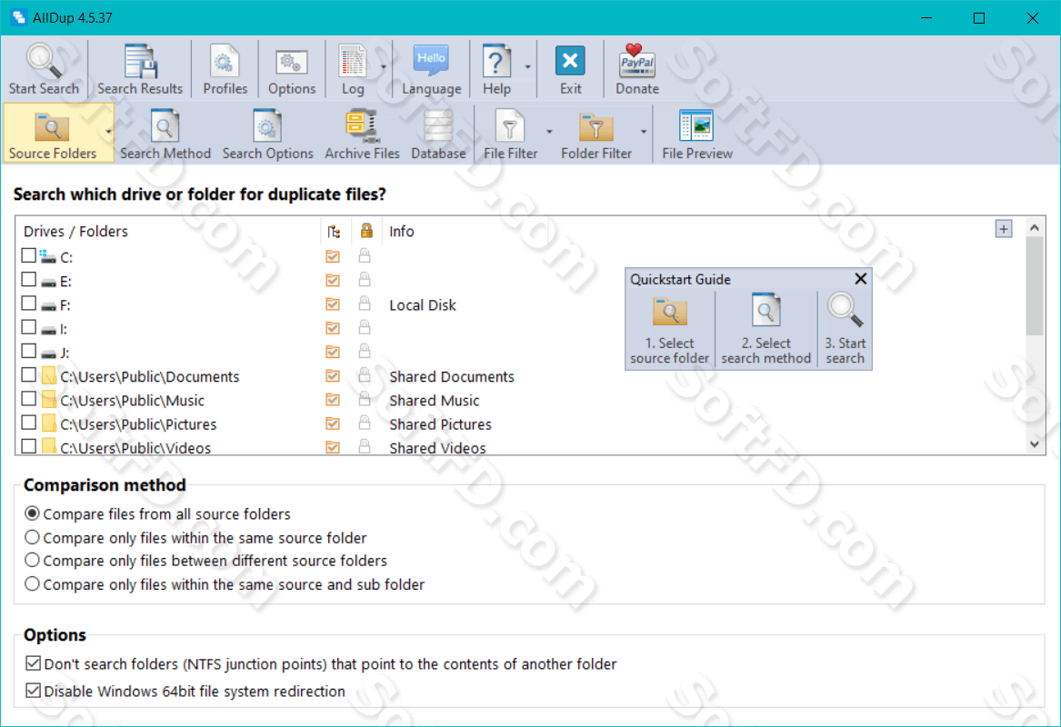Switch to the Search Method tab

click(x=165, y=134)
